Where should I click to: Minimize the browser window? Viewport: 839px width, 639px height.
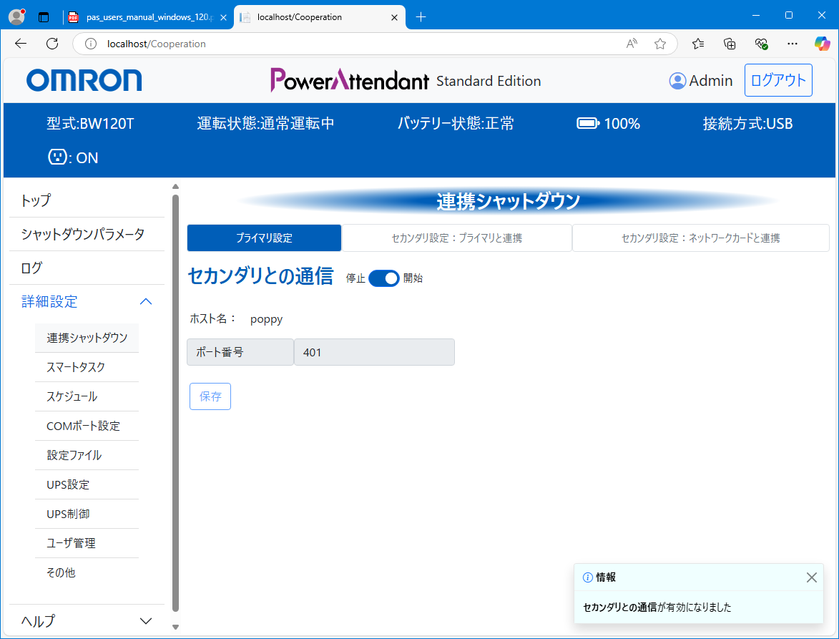(x=756, y=16)
